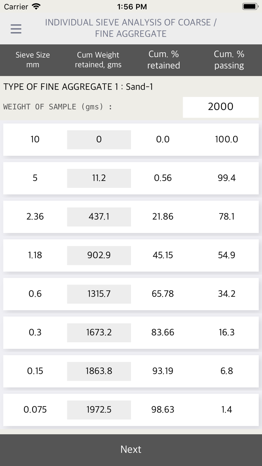The image size is (262, 466).
Task: Tap the Type of Fine Aggregate Sand-1 label
Action: 78,87
